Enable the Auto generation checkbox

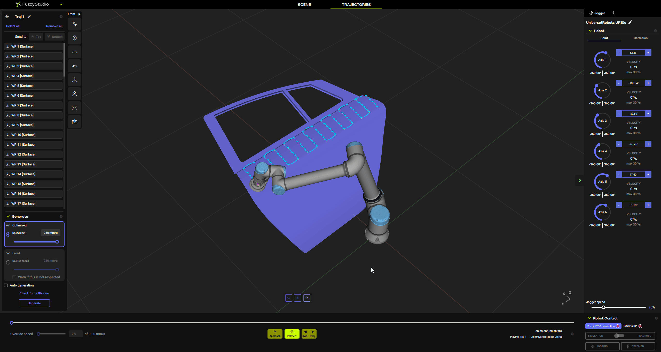[6, 285]
